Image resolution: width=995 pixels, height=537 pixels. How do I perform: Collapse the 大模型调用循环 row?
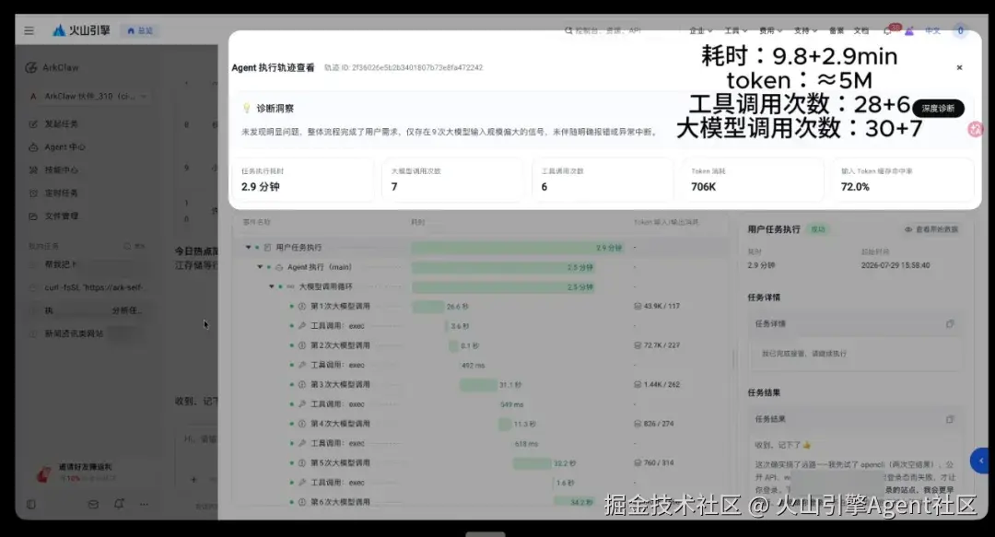tap(272, 286)
